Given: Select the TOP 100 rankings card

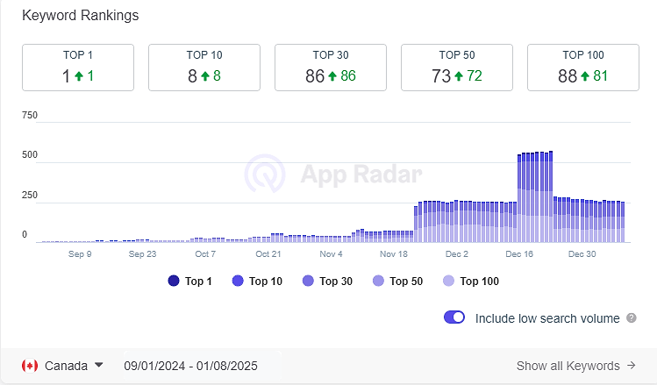Looking at the screenshot, I should tap(582, 67).
